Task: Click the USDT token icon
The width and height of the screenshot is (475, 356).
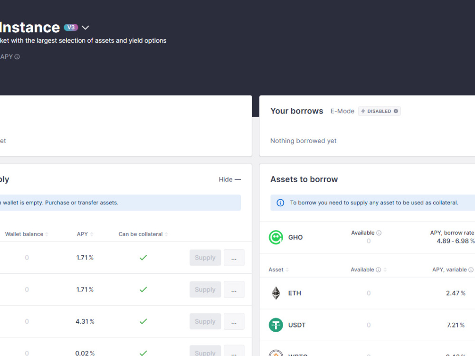Action: tap(276, 325)
